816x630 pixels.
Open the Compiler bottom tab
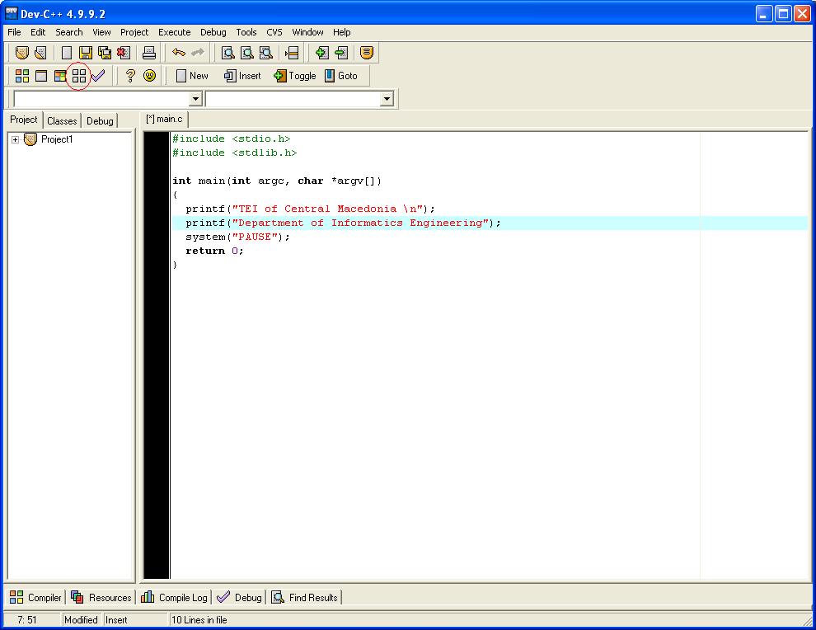click(35, 597)
